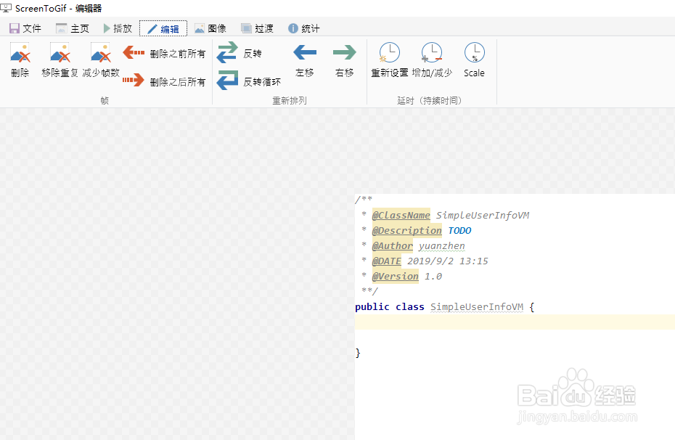Click the 右移 (Move right) arrow
The width and height of the screenshot is (675, 440).
[344, 62]
